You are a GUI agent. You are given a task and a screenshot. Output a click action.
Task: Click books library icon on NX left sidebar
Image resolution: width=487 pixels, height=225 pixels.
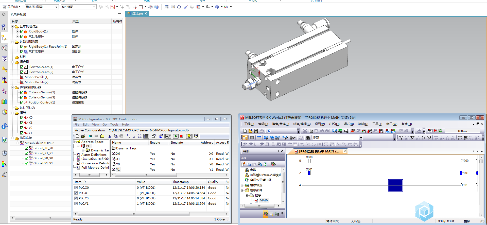(x=5, y=102)
